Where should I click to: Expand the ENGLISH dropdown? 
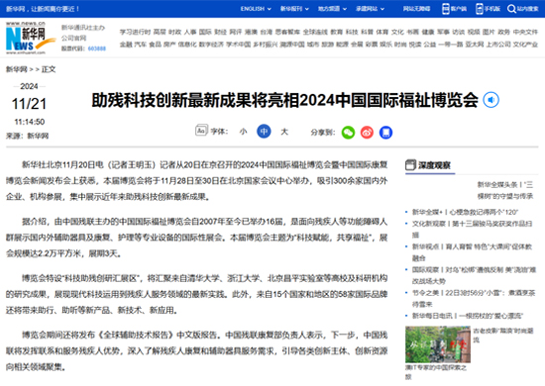pyautogui.click(x=256, y=9)
